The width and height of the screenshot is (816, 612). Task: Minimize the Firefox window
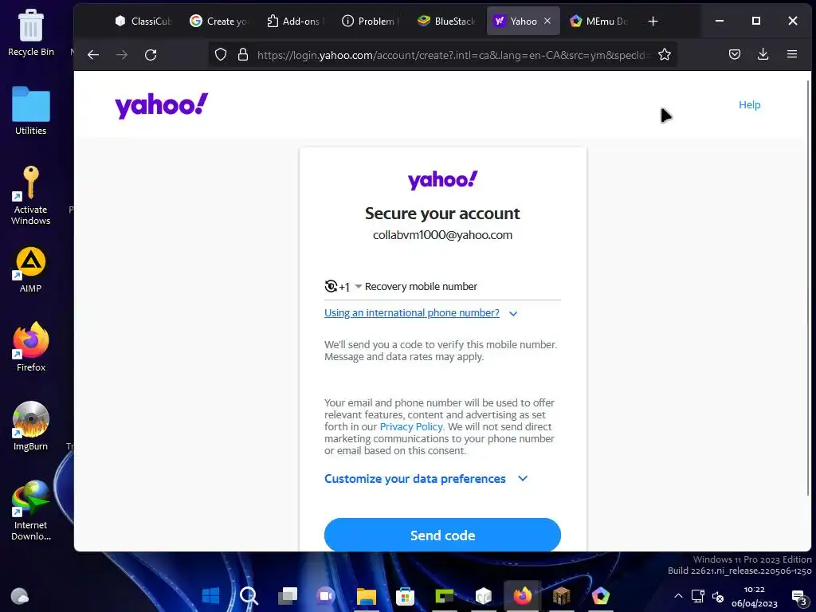click(x=720, y=21)
